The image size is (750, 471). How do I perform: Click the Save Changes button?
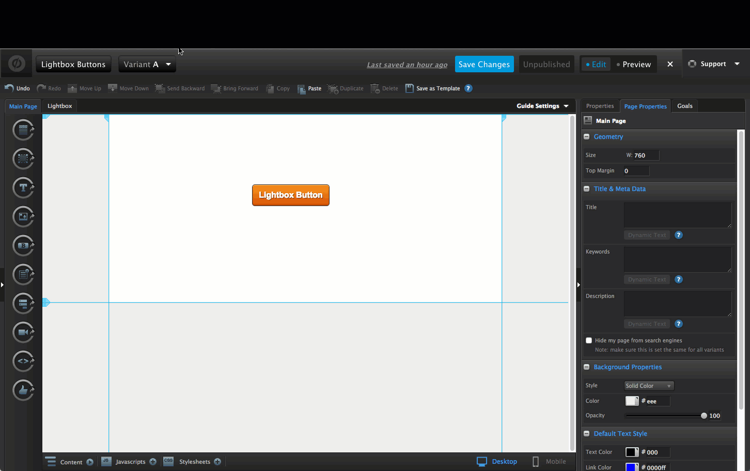coord(484,64)
